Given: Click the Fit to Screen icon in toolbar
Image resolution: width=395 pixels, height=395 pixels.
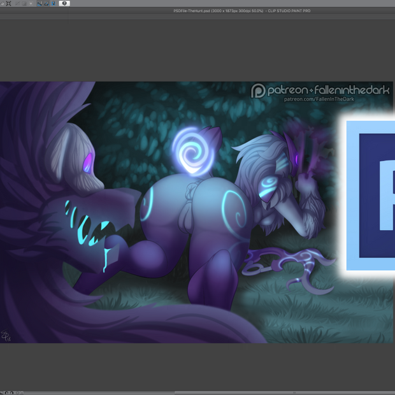Looking at the screenshot, I should (x=8, y=4).
